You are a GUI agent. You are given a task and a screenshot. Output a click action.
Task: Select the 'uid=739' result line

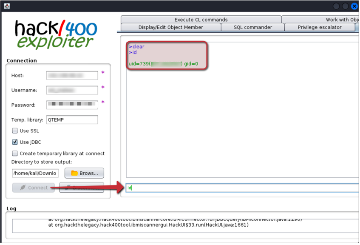pos(163,64)
